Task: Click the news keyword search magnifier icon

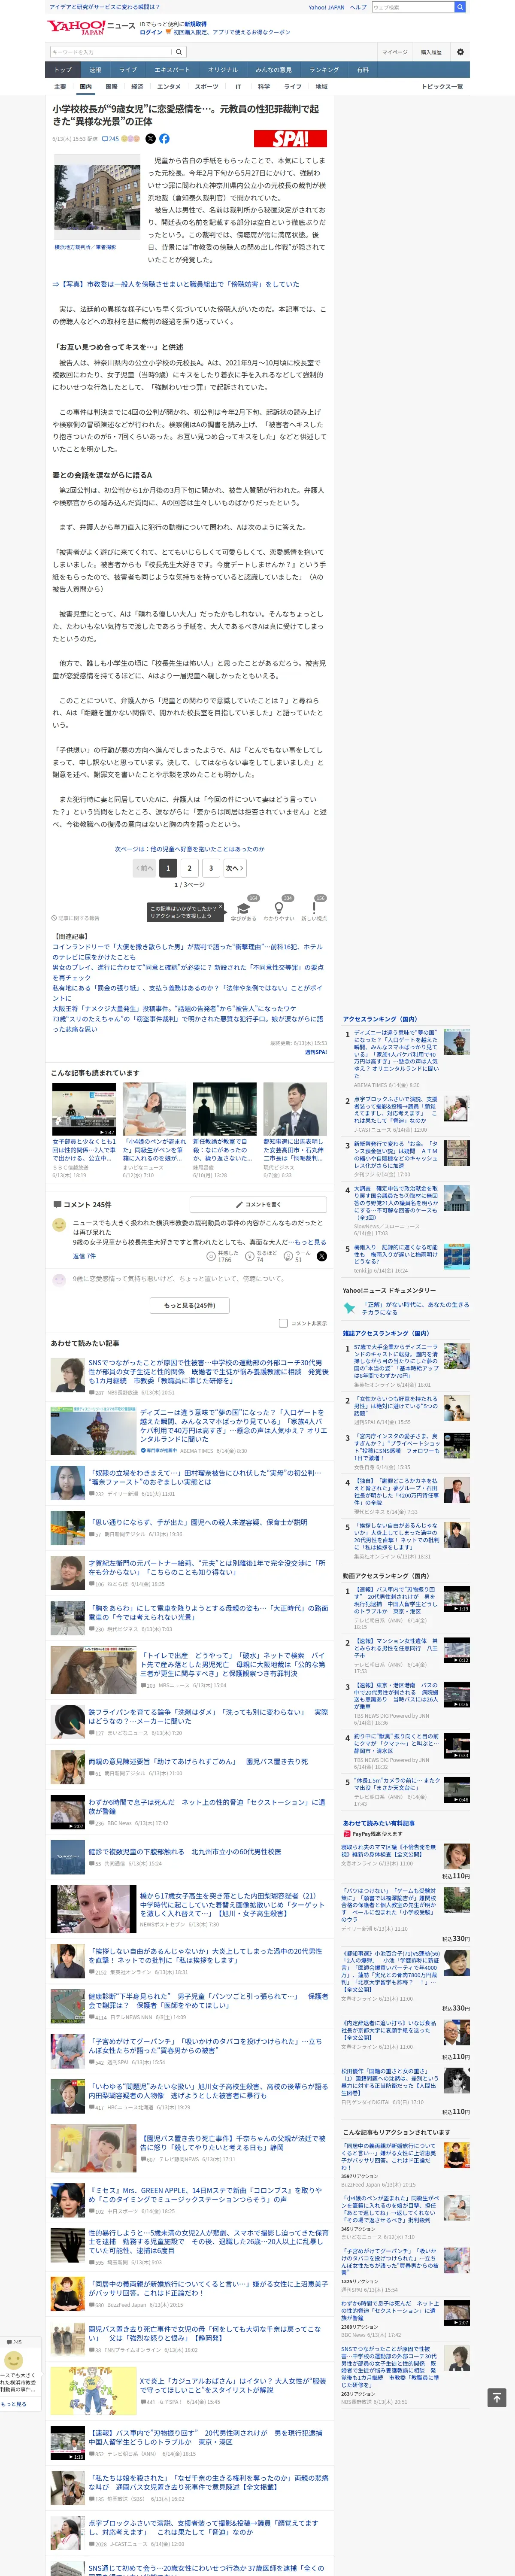Action: 179,52
